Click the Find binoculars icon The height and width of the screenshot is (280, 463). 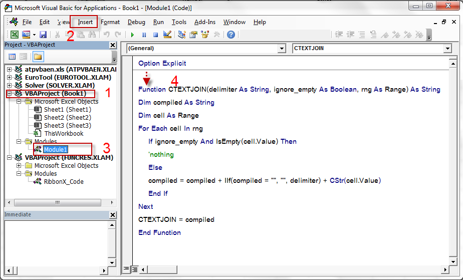pos(92,35)
